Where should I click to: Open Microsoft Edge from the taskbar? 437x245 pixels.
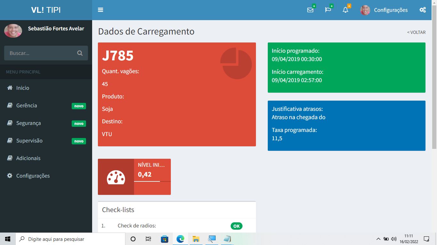(x=180, y=239)
